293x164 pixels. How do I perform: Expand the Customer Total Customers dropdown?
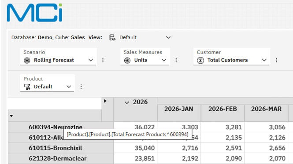click(x=264, y=60)
